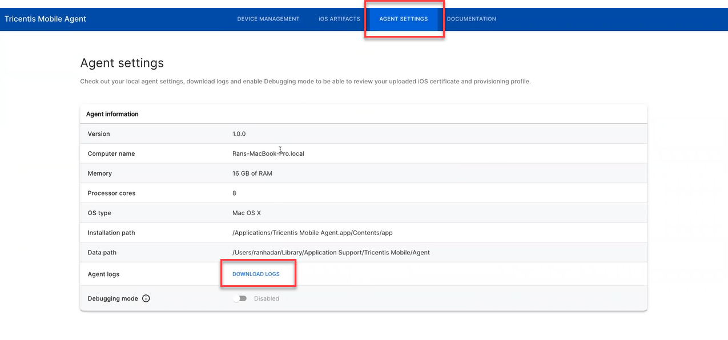Click the installation path value
Screen dimensions: 728x340
(x=312, y=233)
